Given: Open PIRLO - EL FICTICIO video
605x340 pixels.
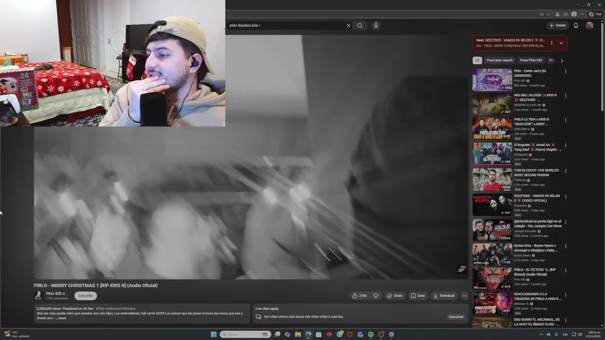Looking at the screenshot, I should (x=492, y=279).
